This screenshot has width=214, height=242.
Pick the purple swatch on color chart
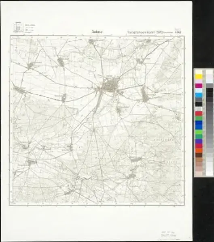[199, 141]
